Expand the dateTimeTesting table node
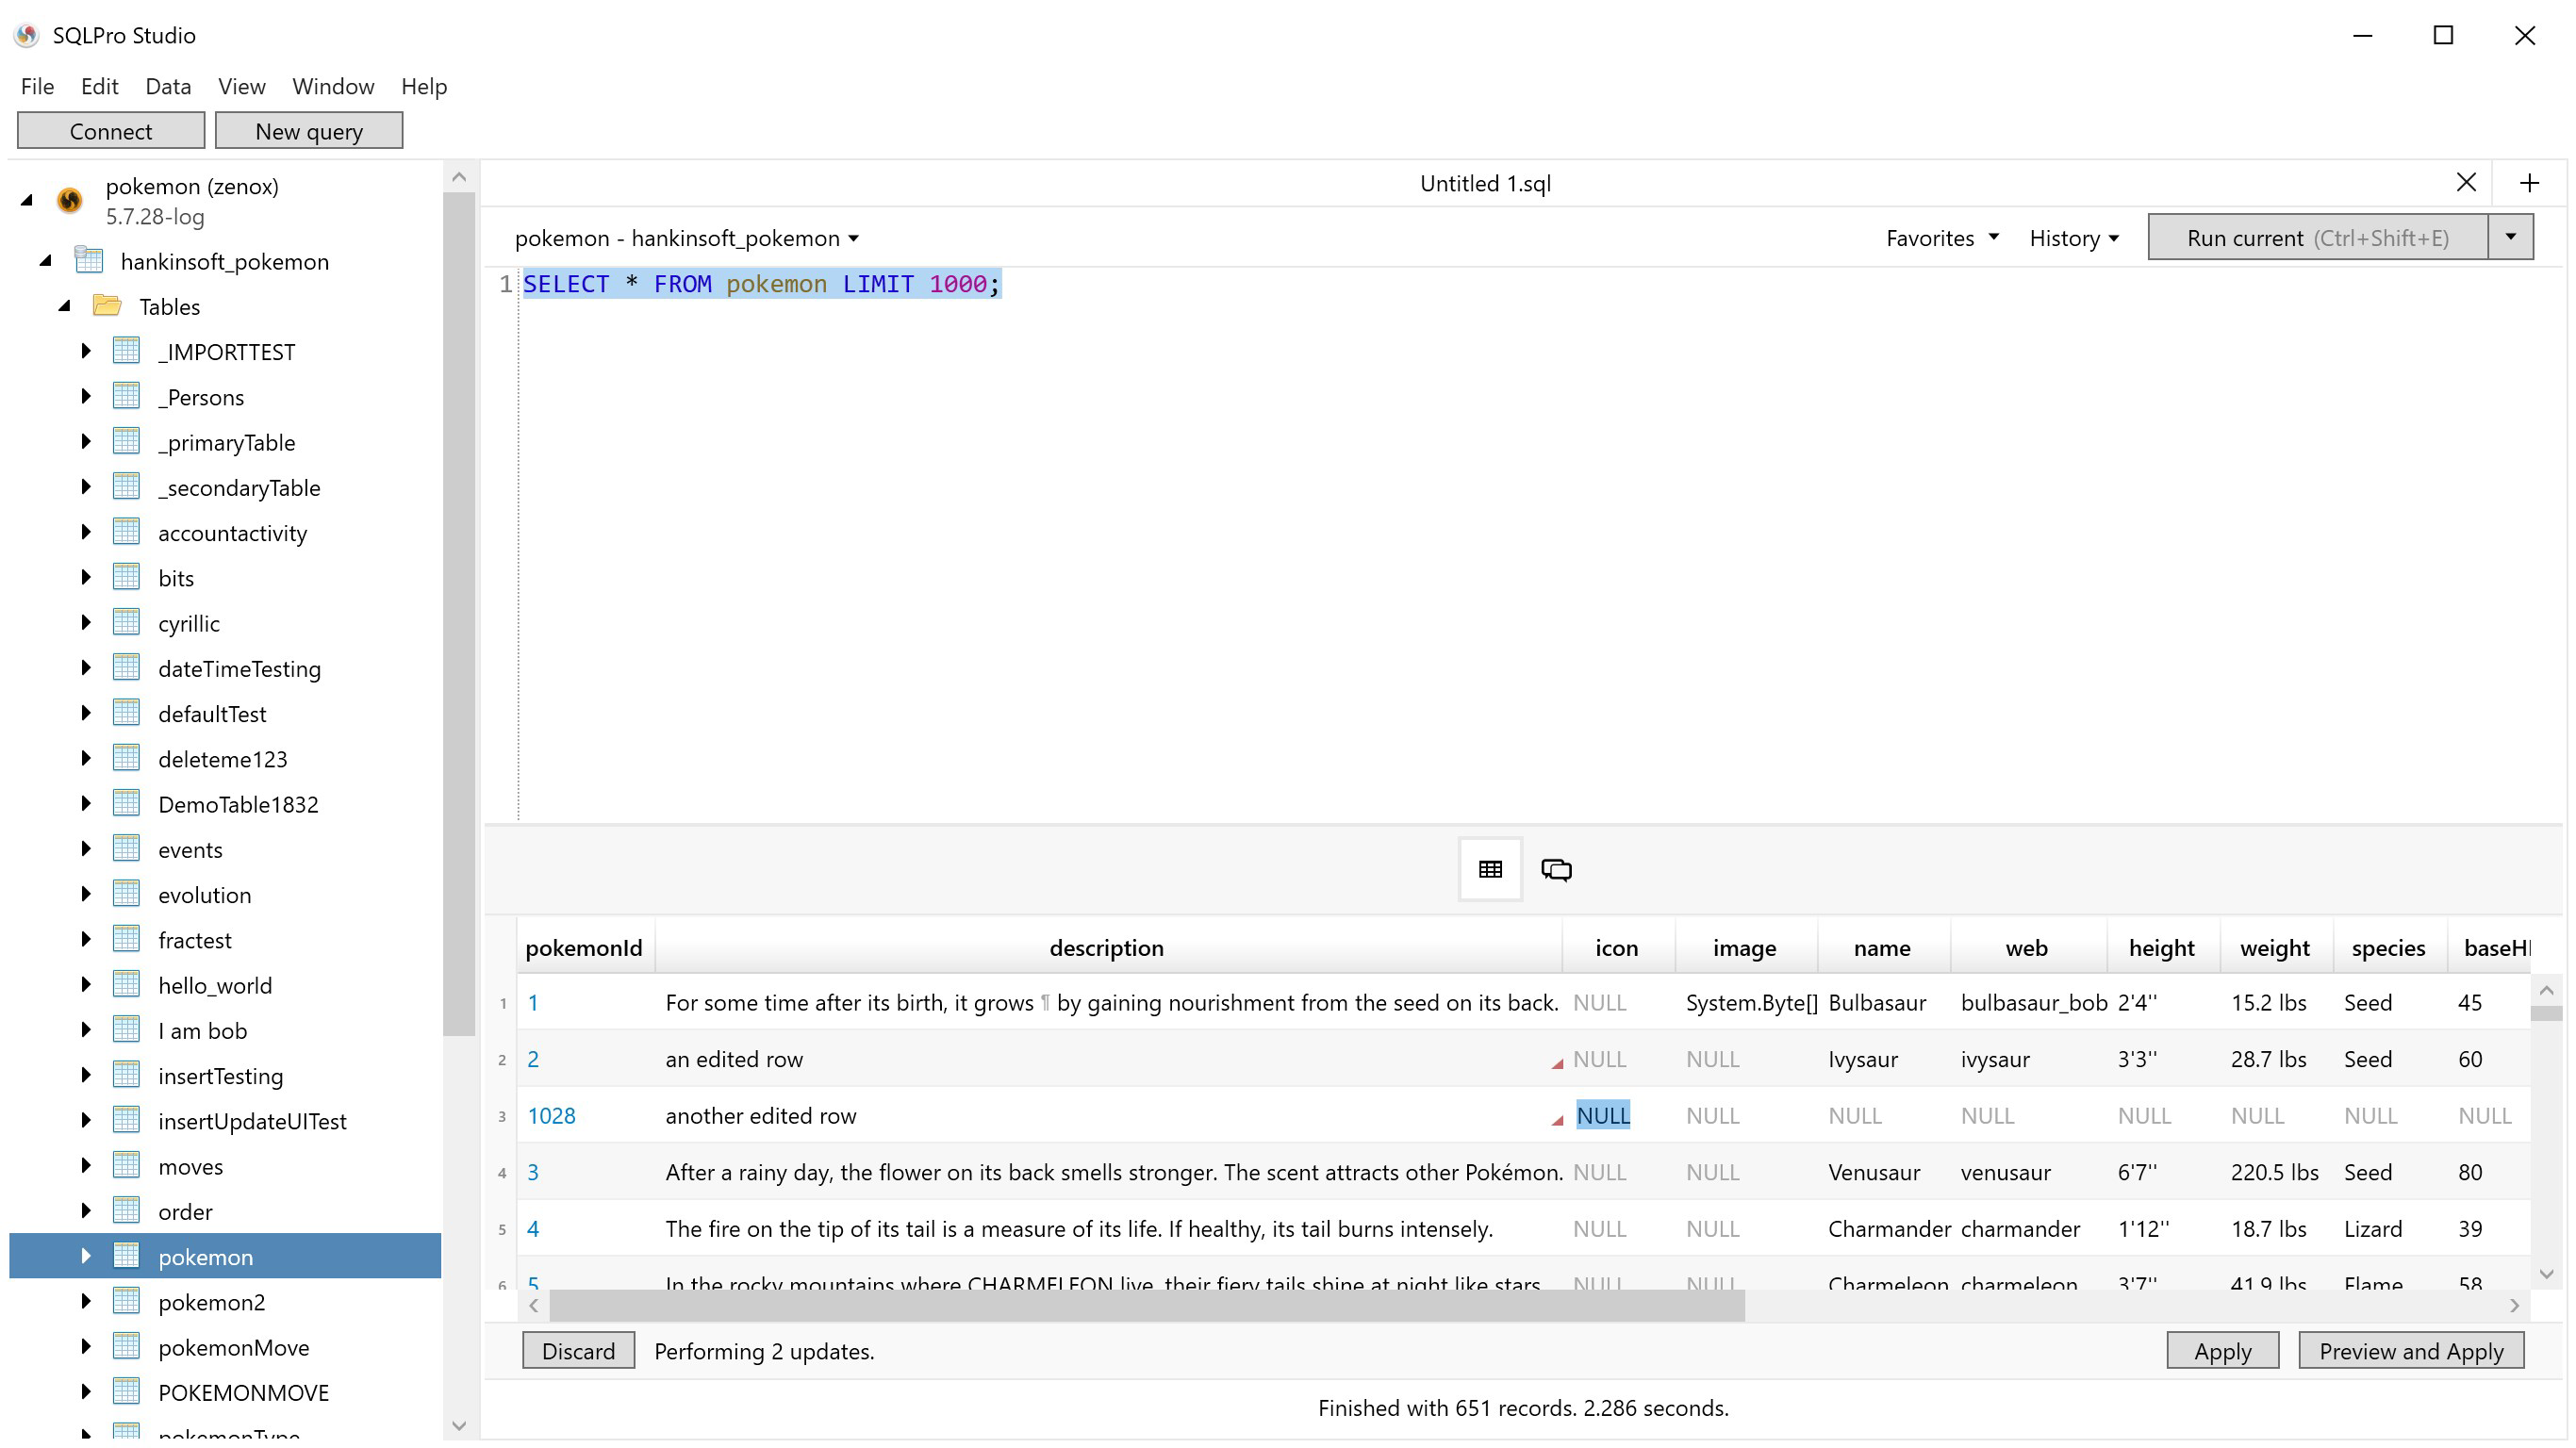Image resolution: width=2576 pixels, height=1448 pixels. pyautogui.click(x=86, y=667)
